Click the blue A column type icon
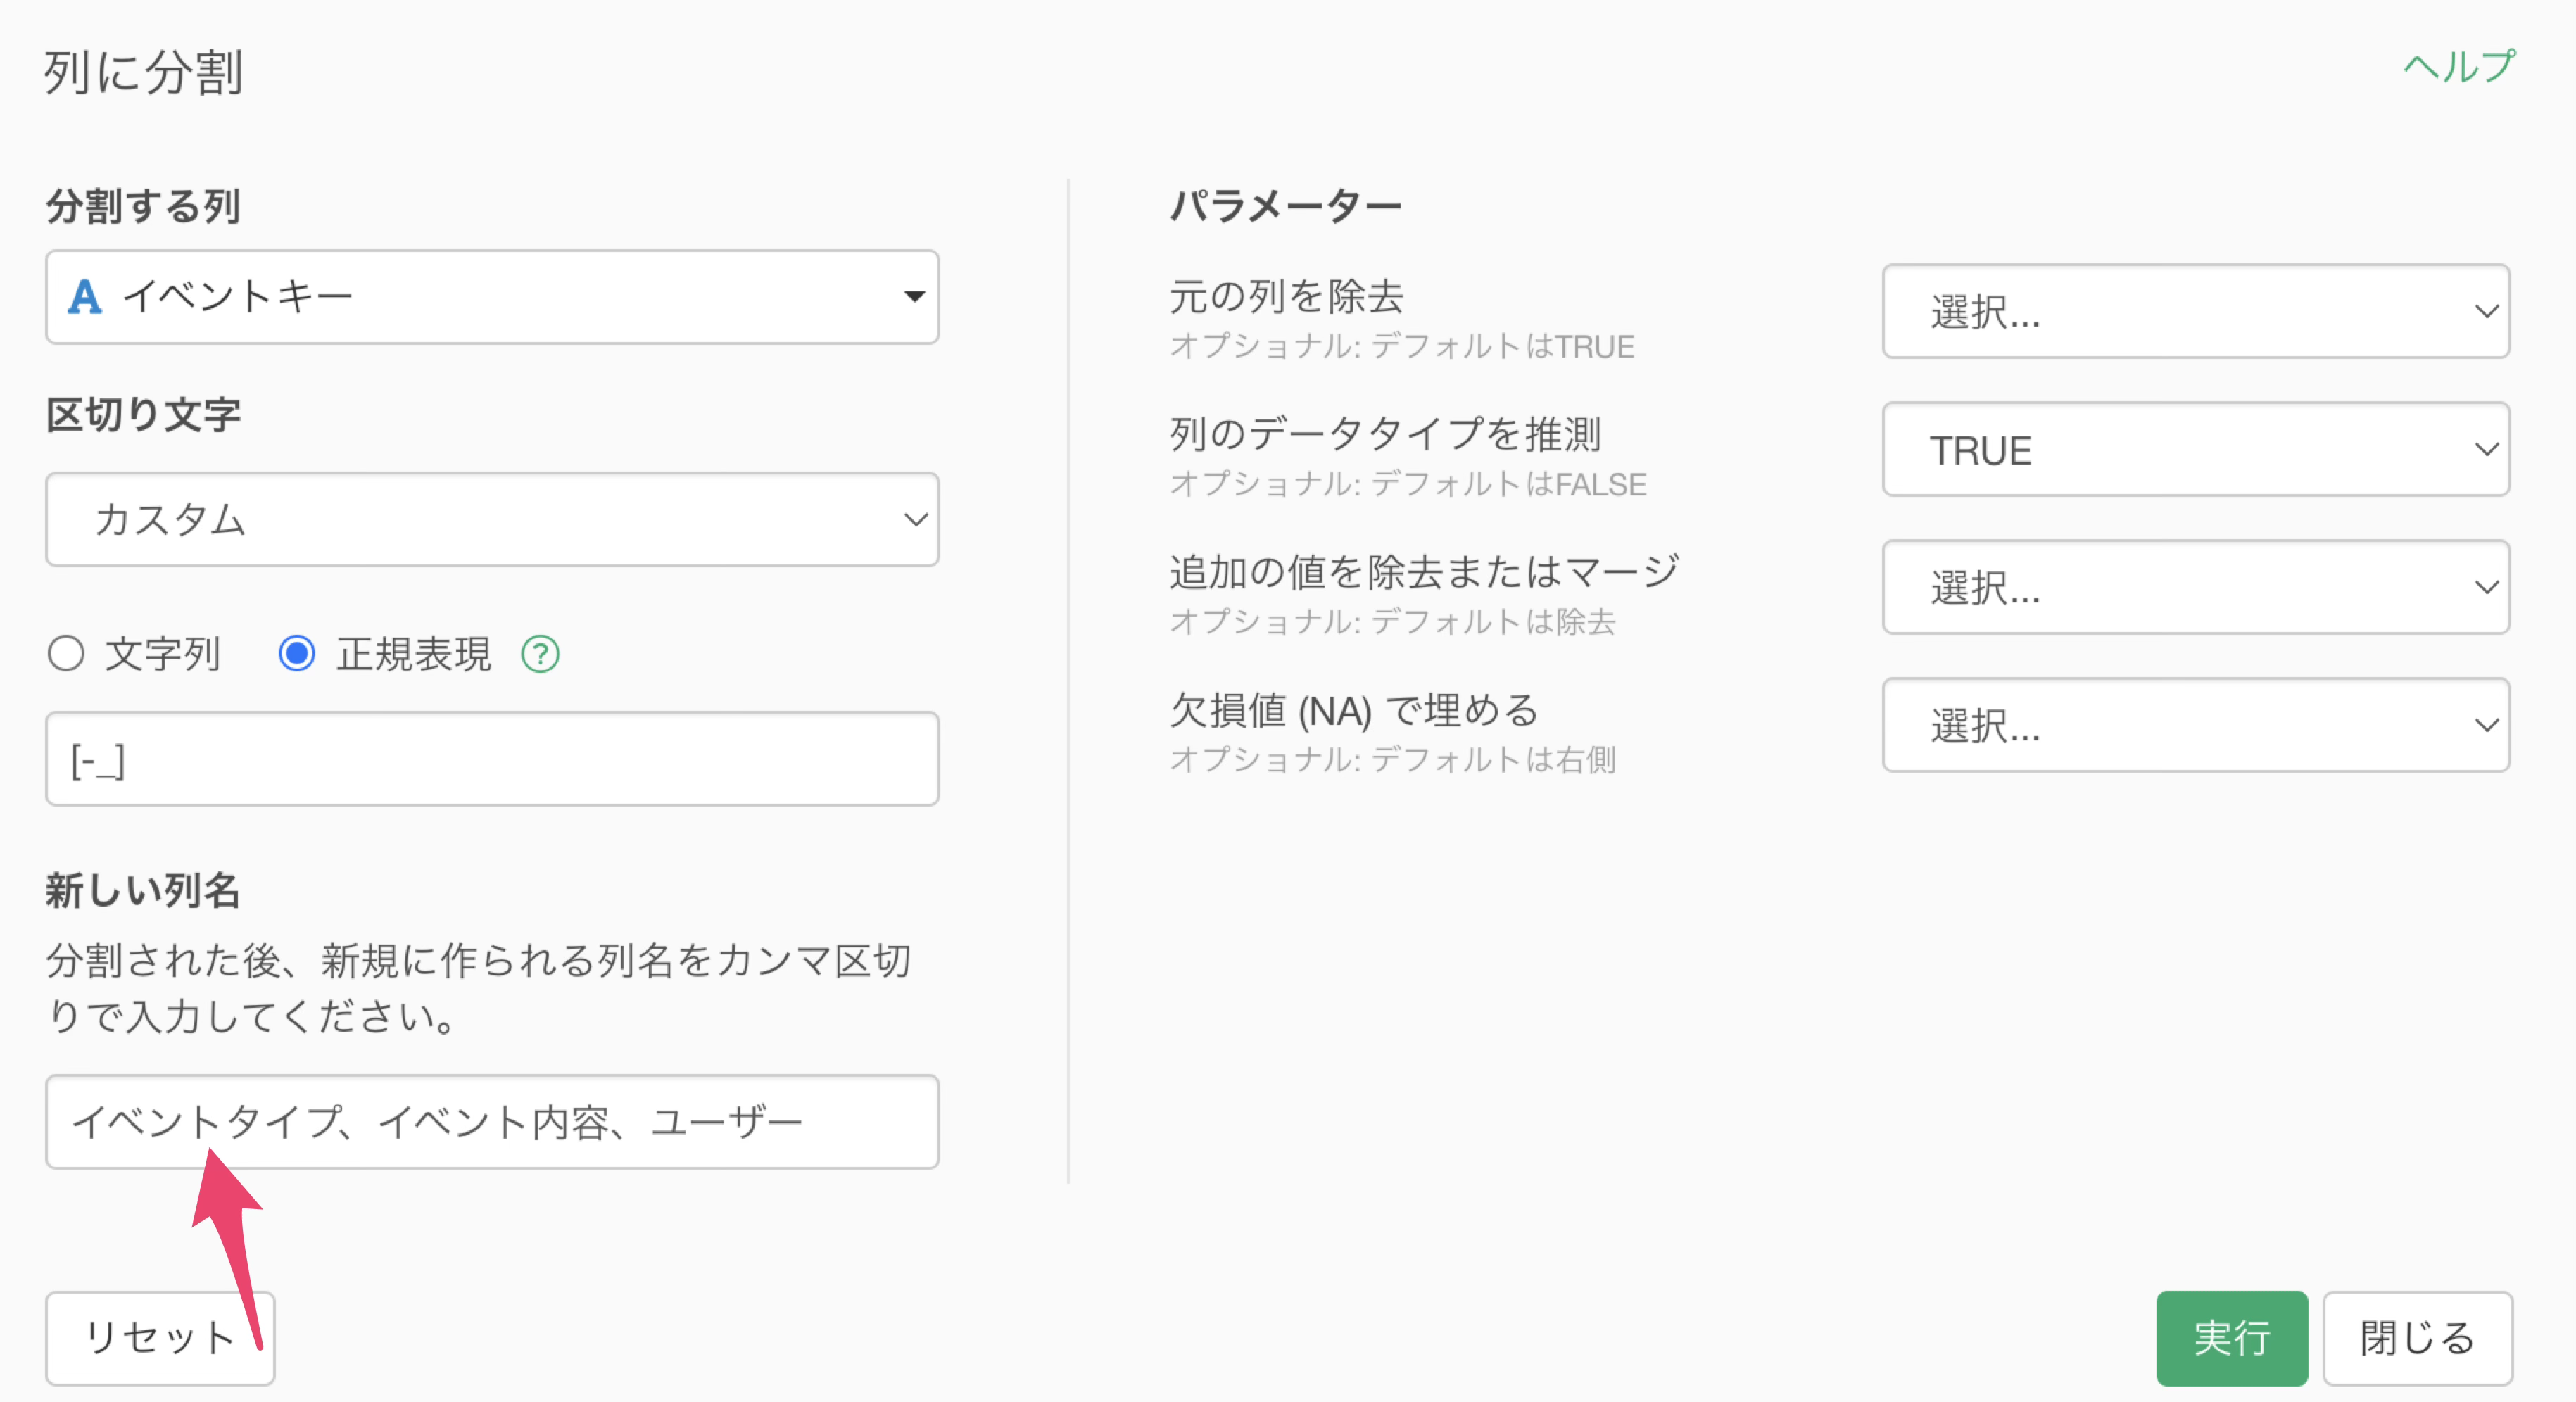2576x1402 pixels. tap(85, 297)
